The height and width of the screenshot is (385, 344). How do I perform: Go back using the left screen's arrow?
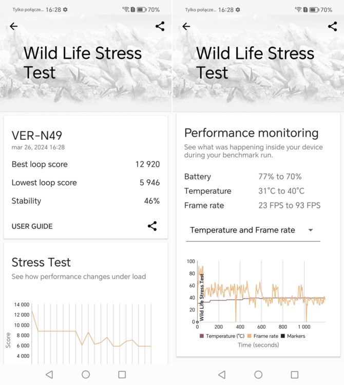(14, 26)
